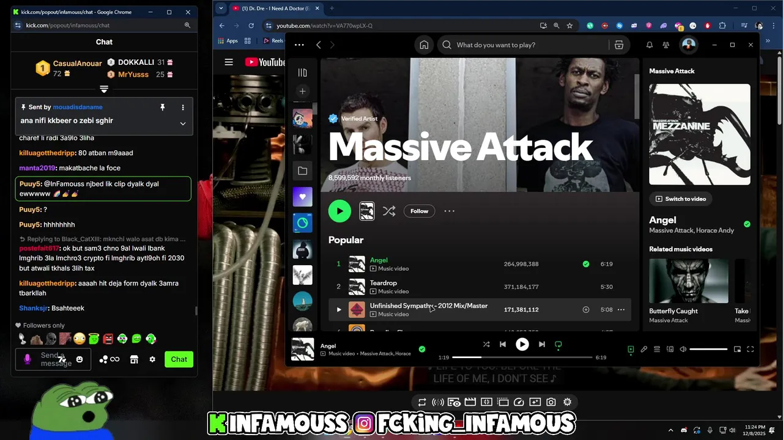Toggle saved checkmark in Now Playing panel
The height and width of the screenshot is (440, 783).
tap(747, 224)
